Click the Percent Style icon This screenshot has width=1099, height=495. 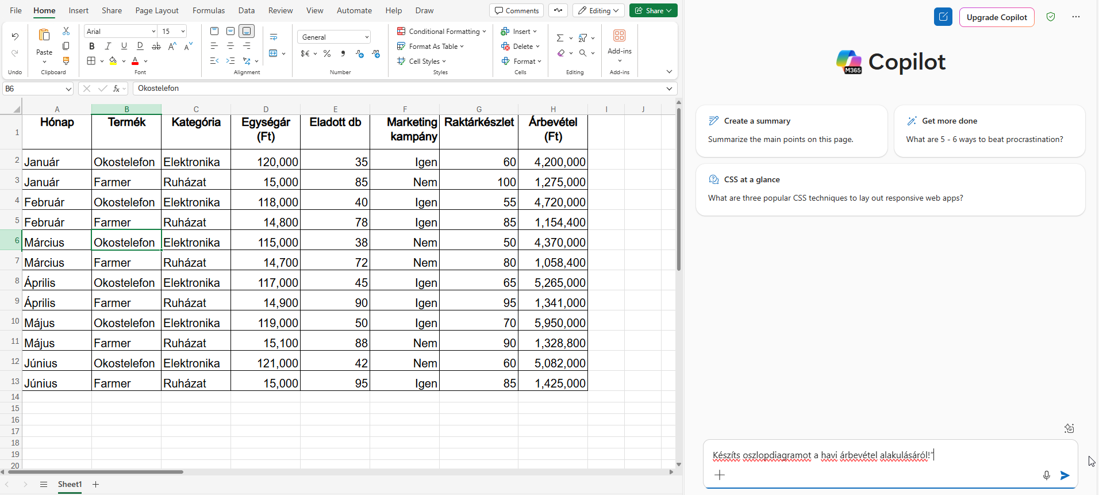tap(327, 53)
